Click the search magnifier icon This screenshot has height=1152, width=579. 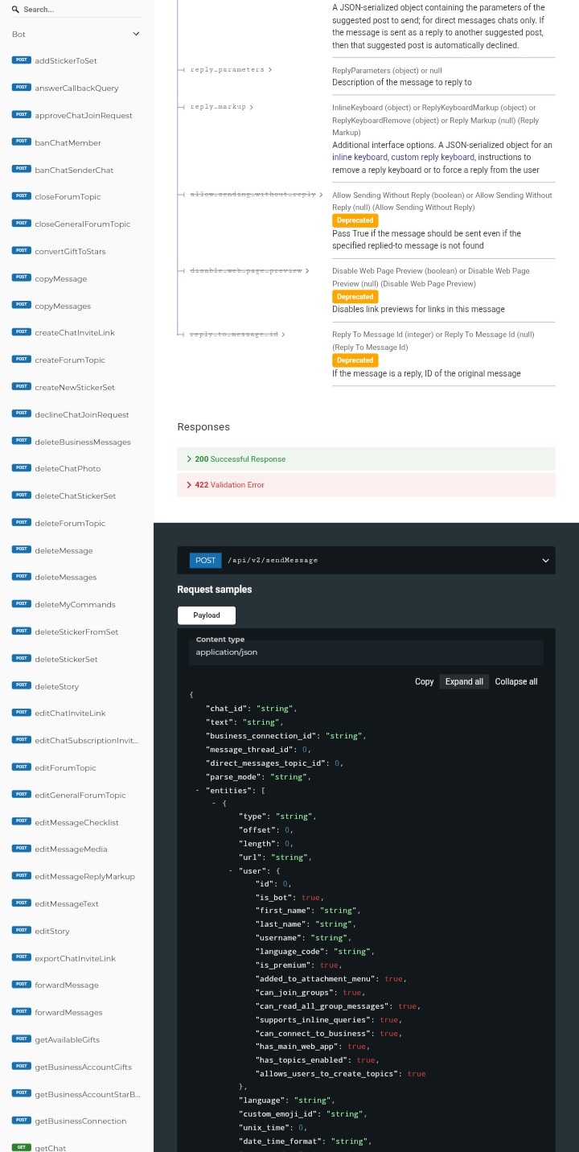[x=16, y=10]
